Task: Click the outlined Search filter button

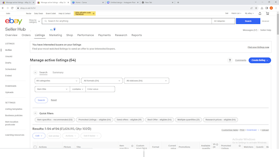Action: pyautogui.click(x=41, y=100)
